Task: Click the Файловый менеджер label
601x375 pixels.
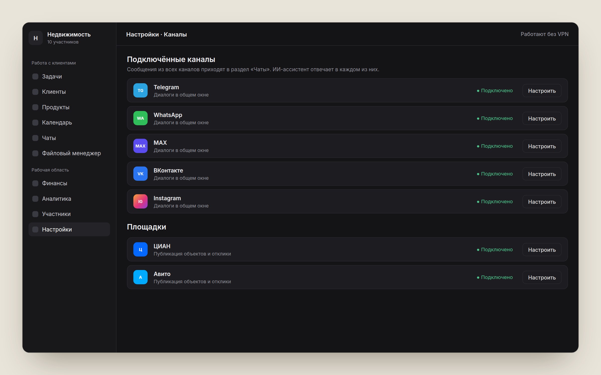Action: coord(71,153)
